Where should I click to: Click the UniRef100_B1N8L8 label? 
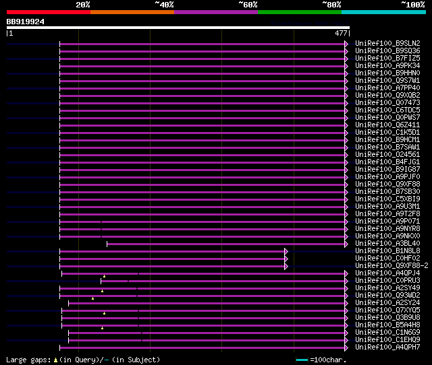click(x=387, y=251)
